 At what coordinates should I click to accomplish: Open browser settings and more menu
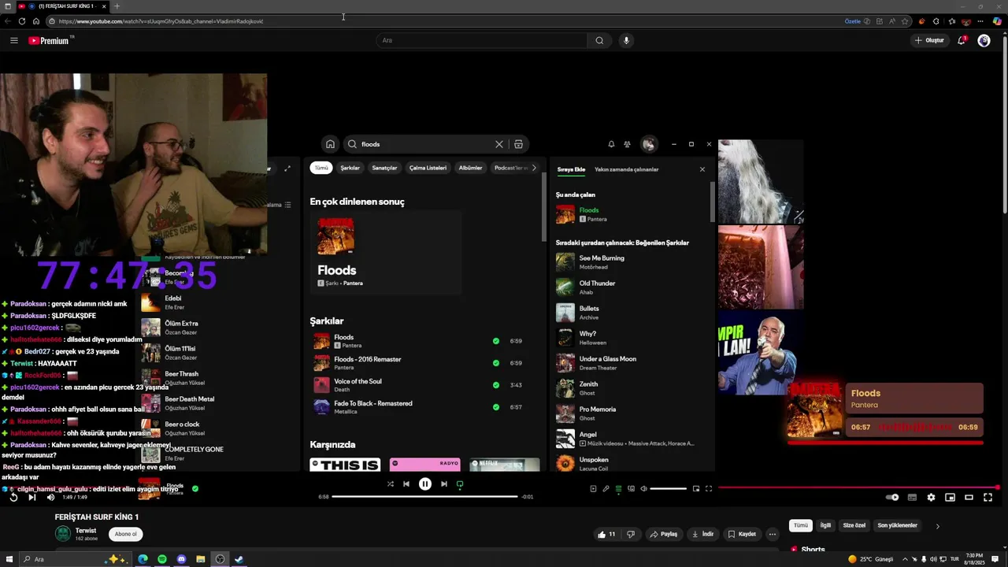980,21
